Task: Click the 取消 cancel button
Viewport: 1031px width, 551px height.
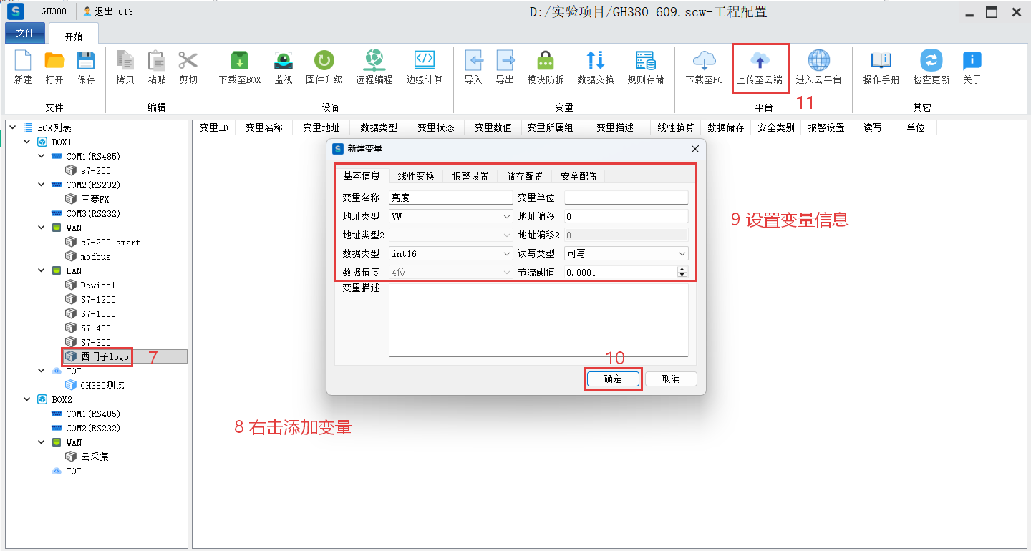Action: click(671, 379)
